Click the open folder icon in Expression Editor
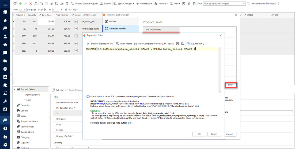Viewport: 295px width, 149px height. pos(183,44)
